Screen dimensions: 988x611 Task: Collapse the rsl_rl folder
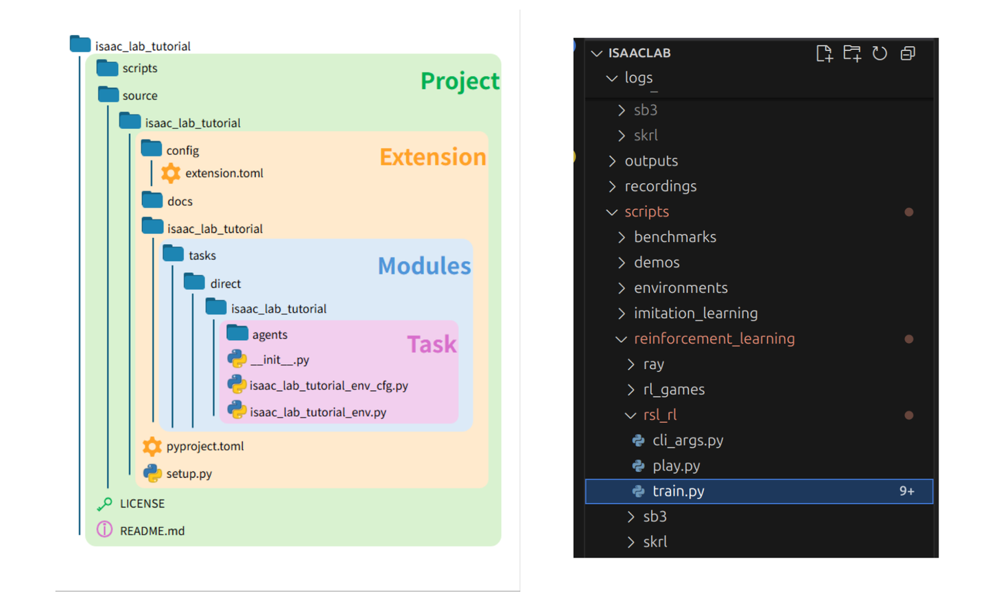[x=631, y=415]
